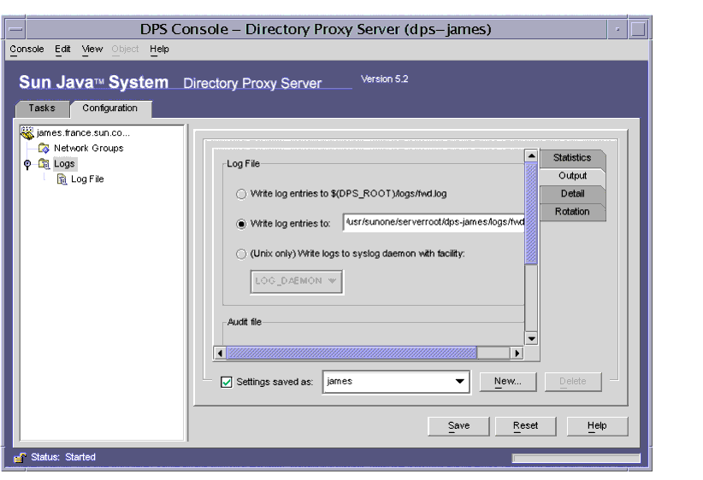Click the Logs folder icon
The width and height of the screenshot is (703, 480).
tap(44, 164)
